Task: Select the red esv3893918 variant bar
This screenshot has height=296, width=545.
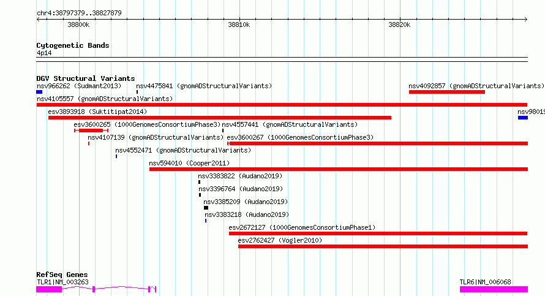Action: pyautogui.click(x=220, y=118)
